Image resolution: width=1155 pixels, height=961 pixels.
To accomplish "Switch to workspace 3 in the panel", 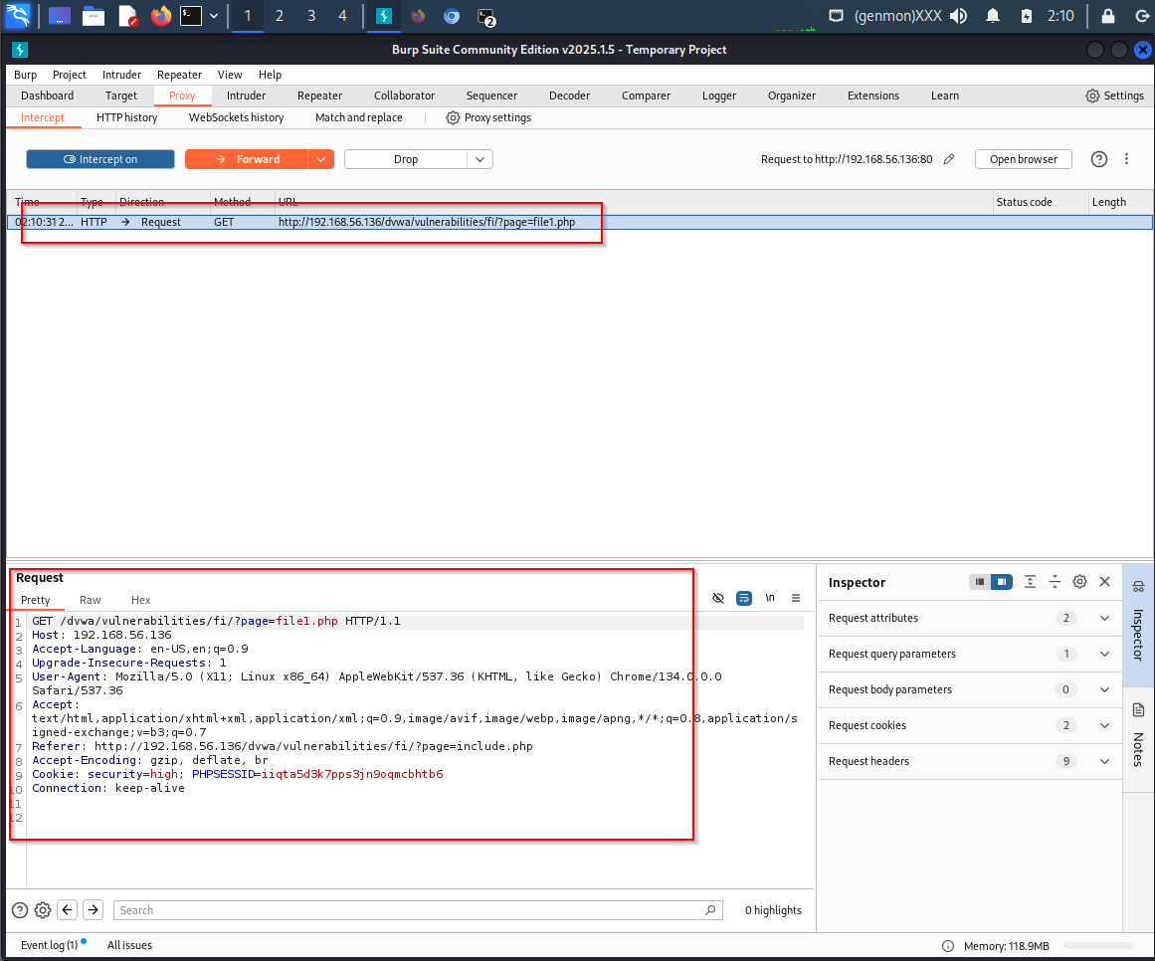I will [x=310, y=16].
